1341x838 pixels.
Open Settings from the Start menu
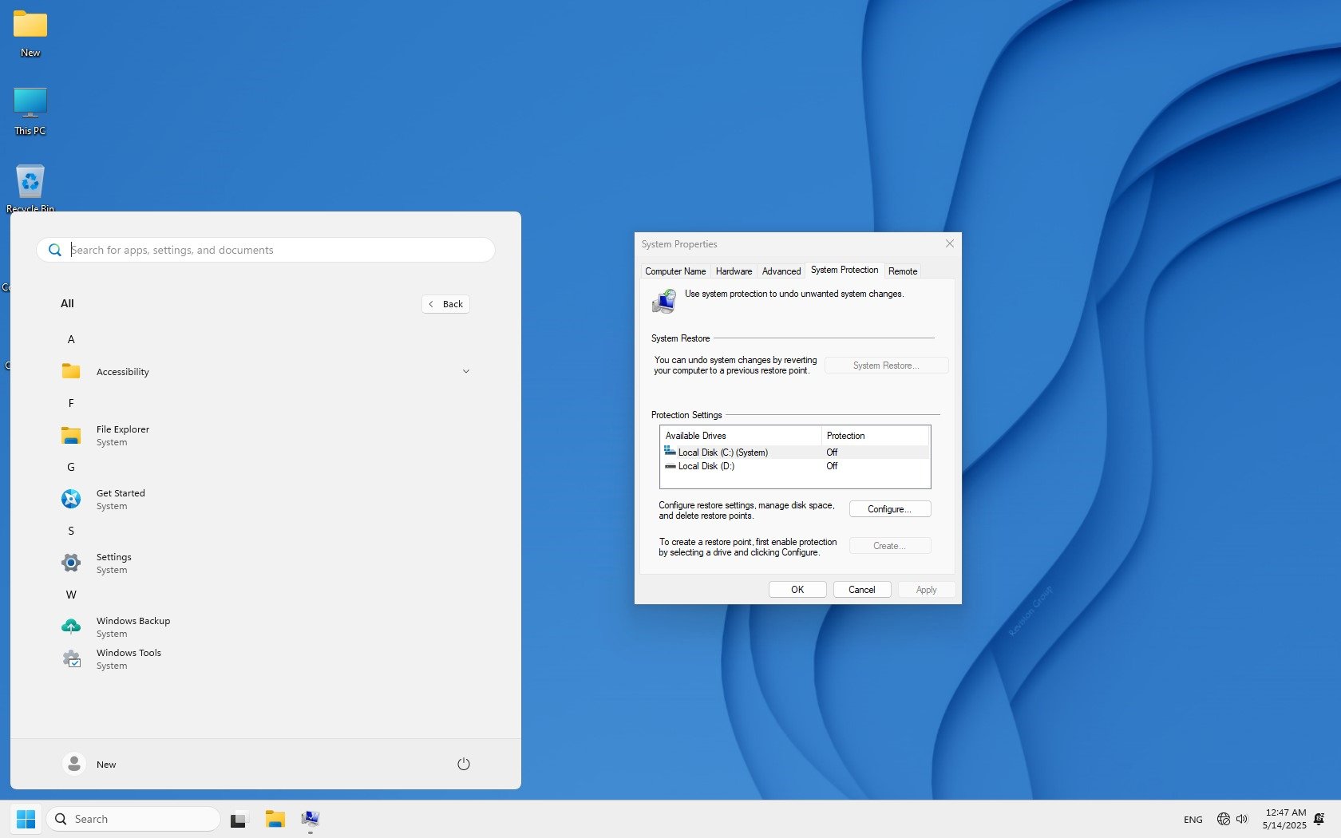tap(113, 563)
